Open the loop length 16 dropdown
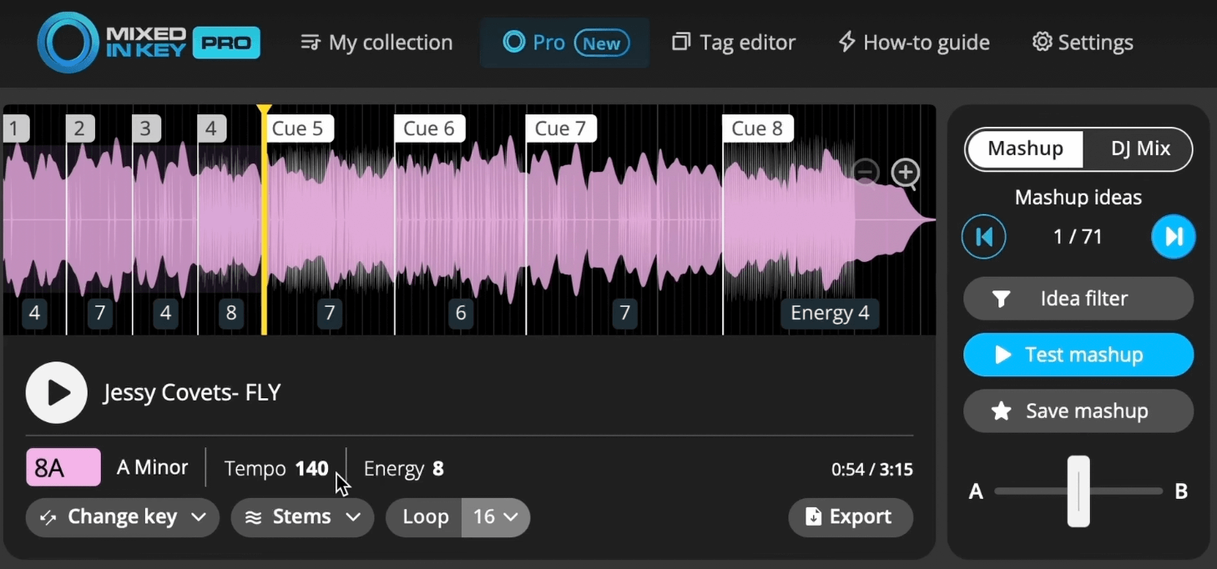The image size is (1217, 569). [496, 517]
